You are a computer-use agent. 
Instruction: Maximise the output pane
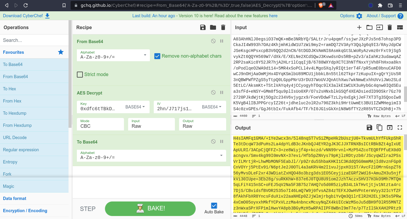click(400, 128)
